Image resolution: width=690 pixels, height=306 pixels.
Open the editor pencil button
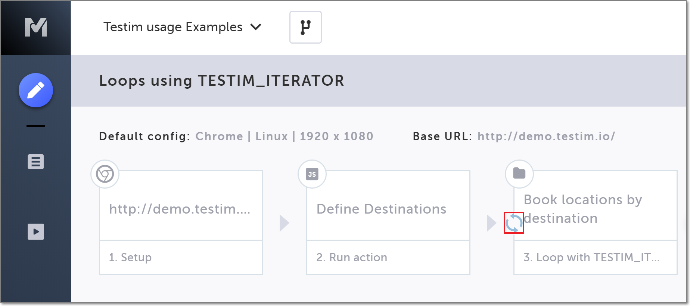coord(36,90)
